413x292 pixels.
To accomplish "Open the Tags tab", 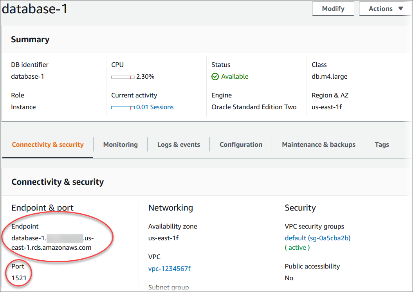I will click(x=382, y=144).
